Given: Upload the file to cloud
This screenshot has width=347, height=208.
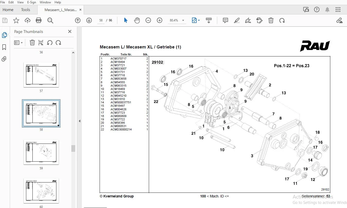Looking at the screenshot, I should [27, 21].
